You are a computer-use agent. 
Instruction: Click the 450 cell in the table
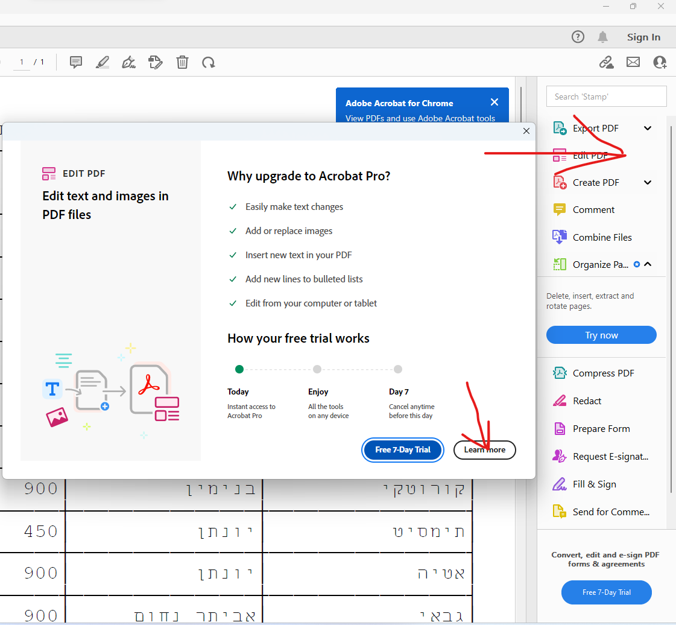click(x=41, y=531)
